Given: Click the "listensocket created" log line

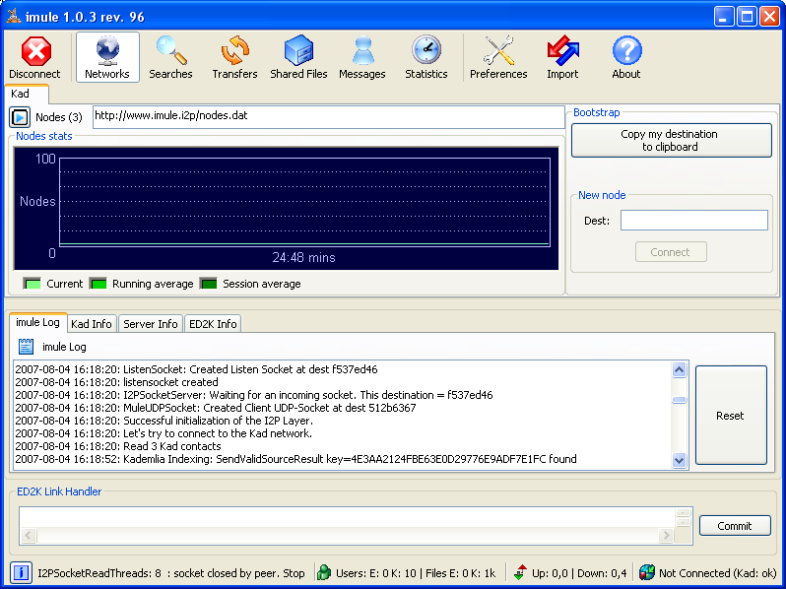Looking at the screenshot, I should 117,382.
